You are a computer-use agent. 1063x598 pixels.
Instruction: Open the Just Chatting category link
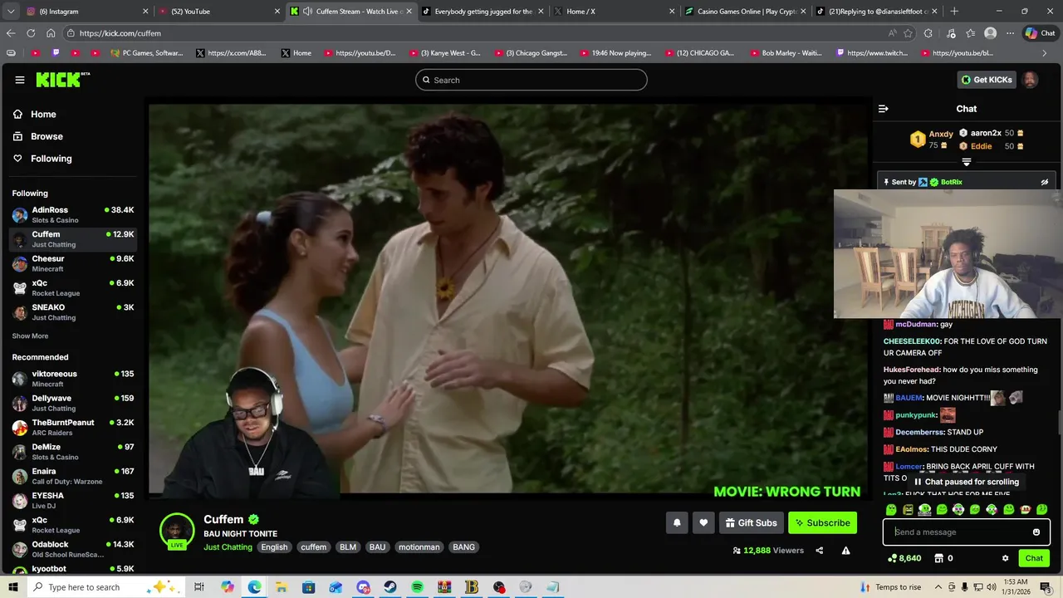[228, 547]
